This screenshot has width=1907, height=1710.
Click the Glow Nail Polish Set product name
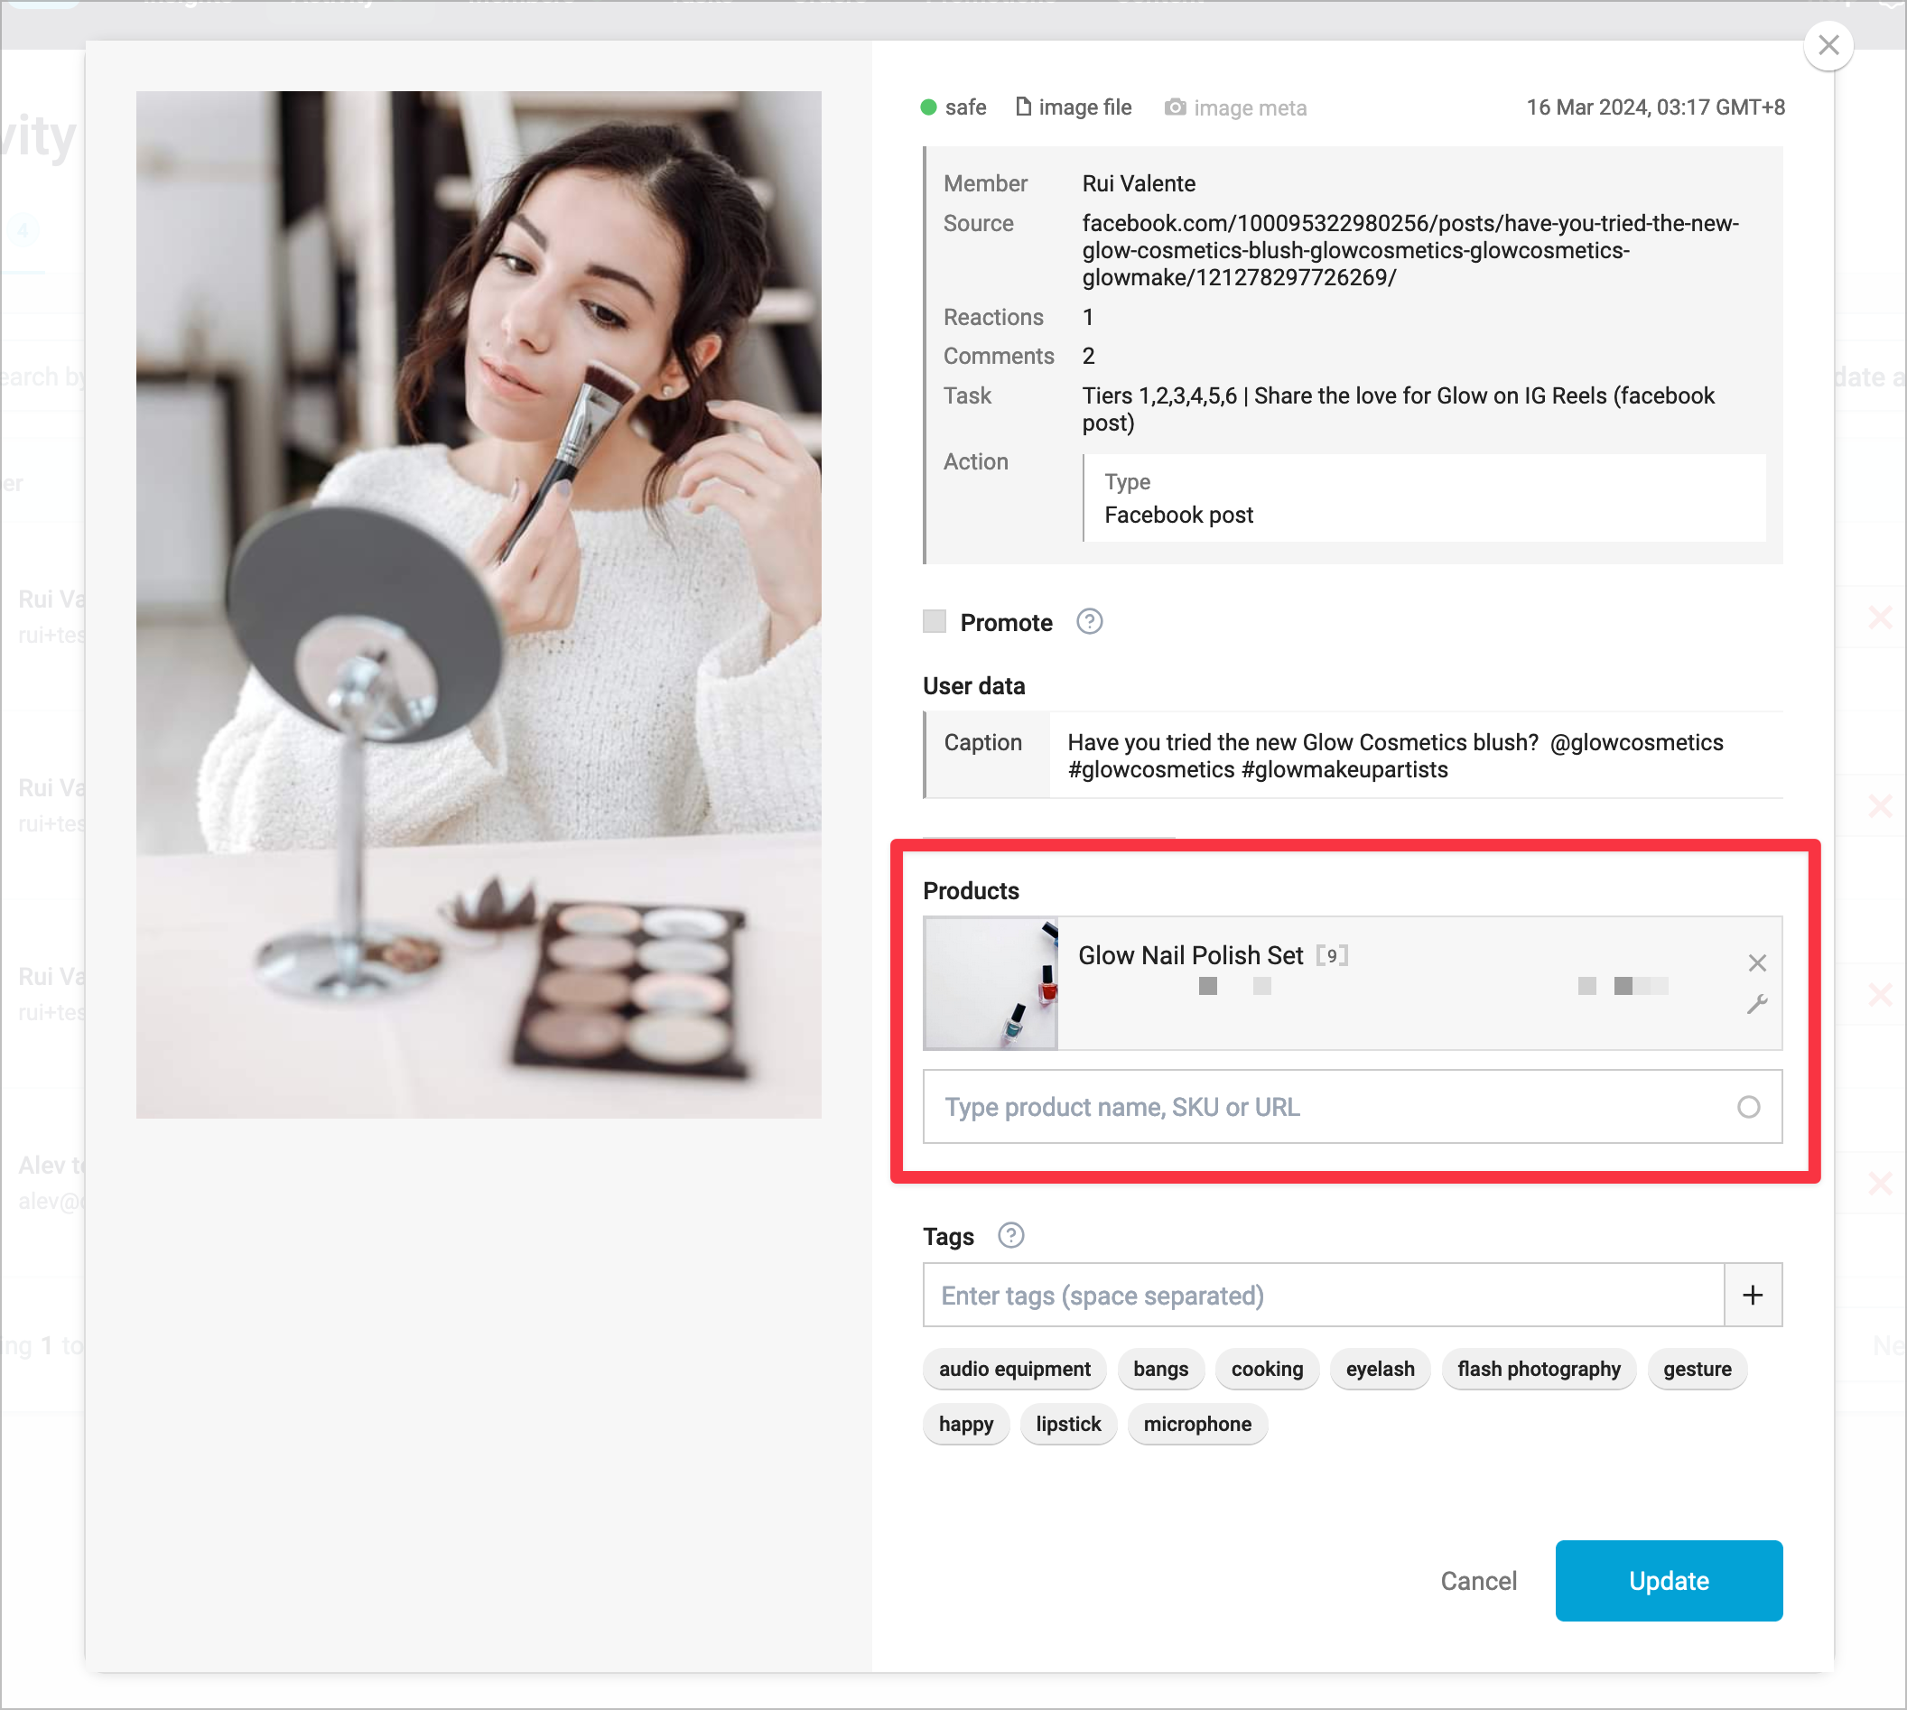coord(1190,955)
